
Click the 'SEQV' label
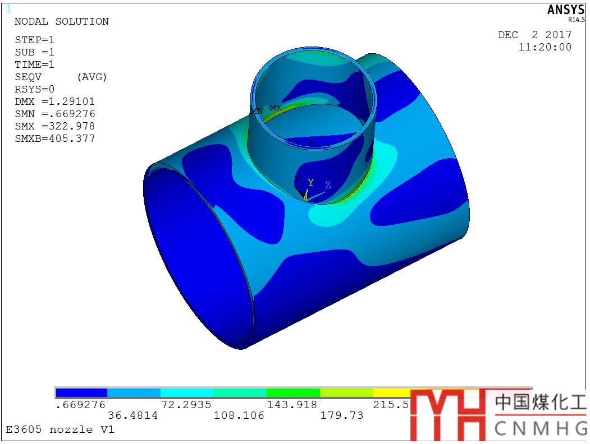tap(28, 77)
